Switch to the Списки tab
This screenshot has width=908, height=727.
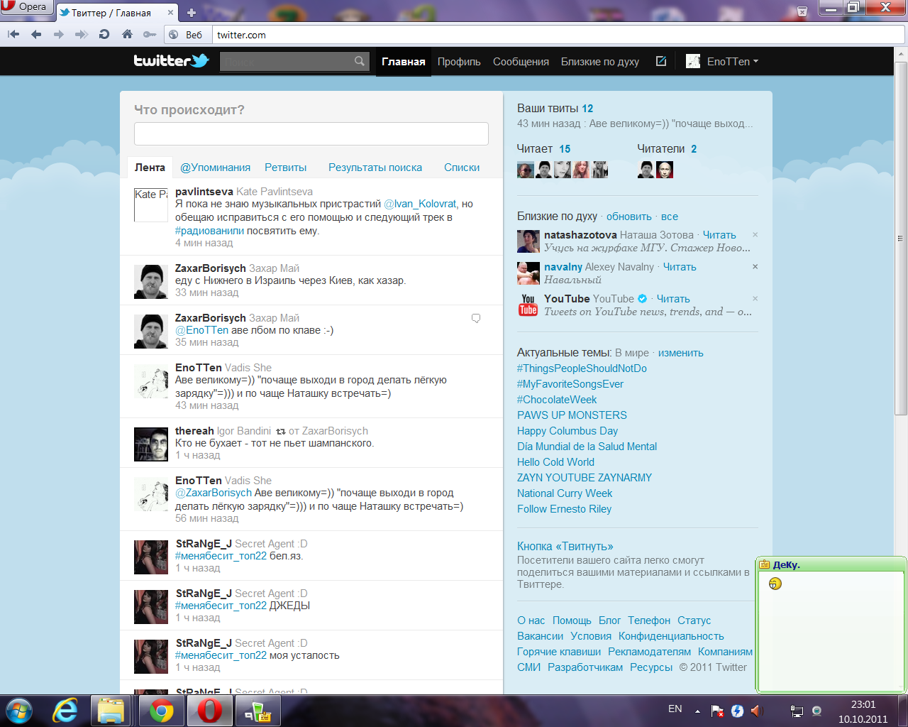point(462,168)
